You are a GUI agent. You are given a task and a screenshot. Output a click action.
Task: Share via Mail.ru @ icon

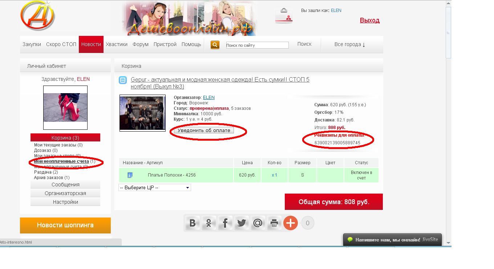tap(258, 223)
